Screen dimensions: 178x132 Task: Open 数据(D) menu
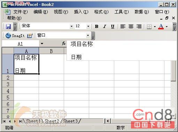(x=142, y=12)
